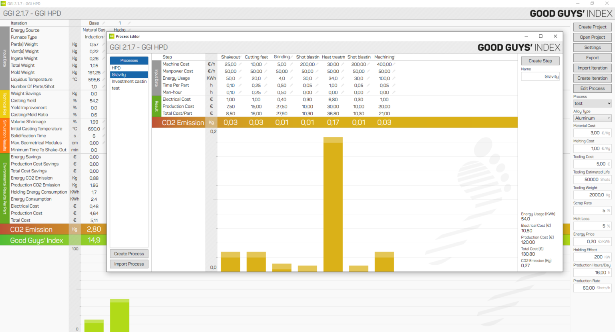This screenshot has height=332, width=615.
Task: Click pencil icon beside Part(s) Weight value
Action: pos(104,44)
